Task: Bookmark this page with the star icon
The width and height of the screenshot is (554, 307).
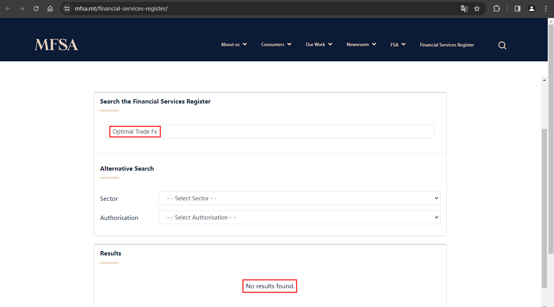Action: (477, 9)
